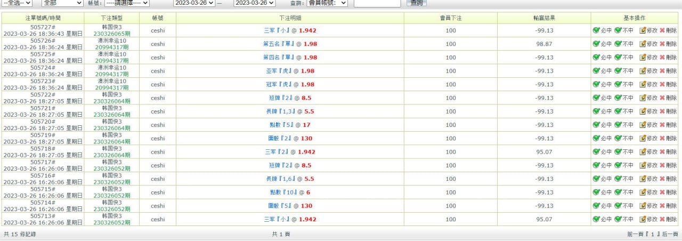Mark order 505722 as 必中

596,98
